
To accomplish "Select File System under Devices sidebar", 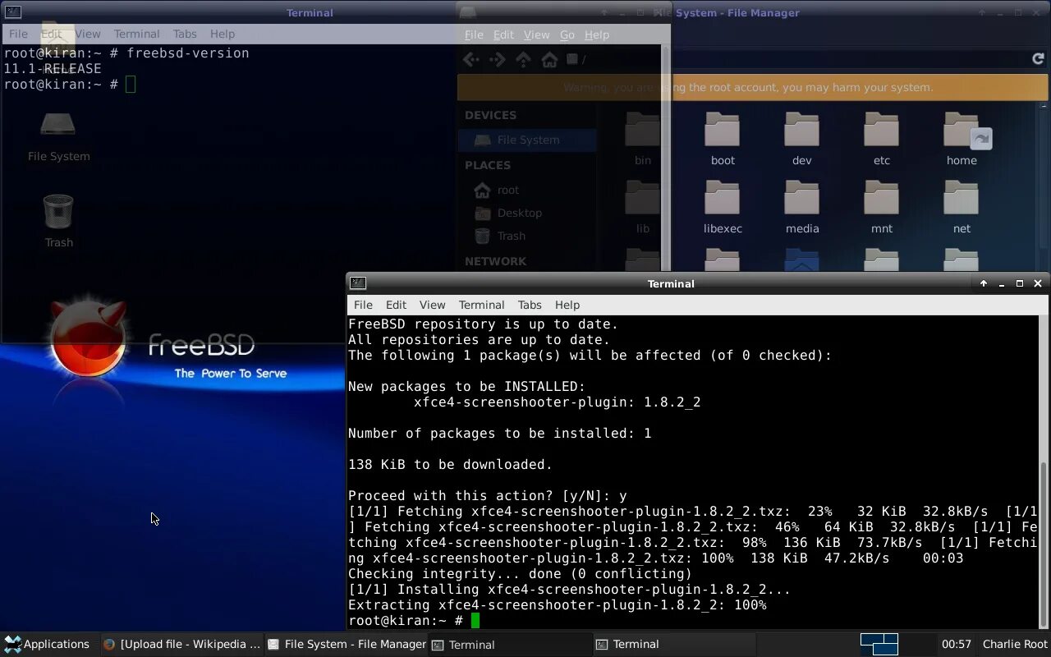I will (527, 140).
